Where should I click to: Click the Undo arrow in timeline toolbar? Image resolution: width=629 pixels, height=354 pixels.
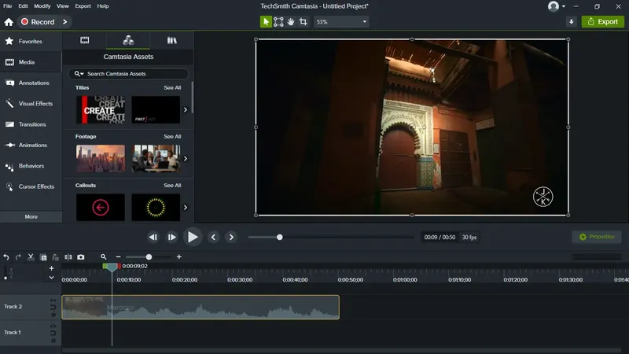pyautogui.click(x=6, y=257)
